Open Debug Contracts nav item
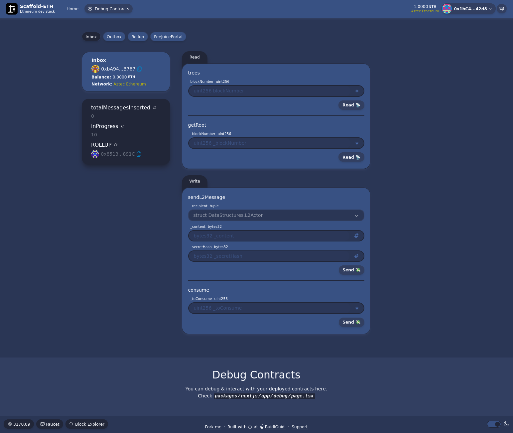The width and height of the screenshot is (513, 433). [109, 9]
